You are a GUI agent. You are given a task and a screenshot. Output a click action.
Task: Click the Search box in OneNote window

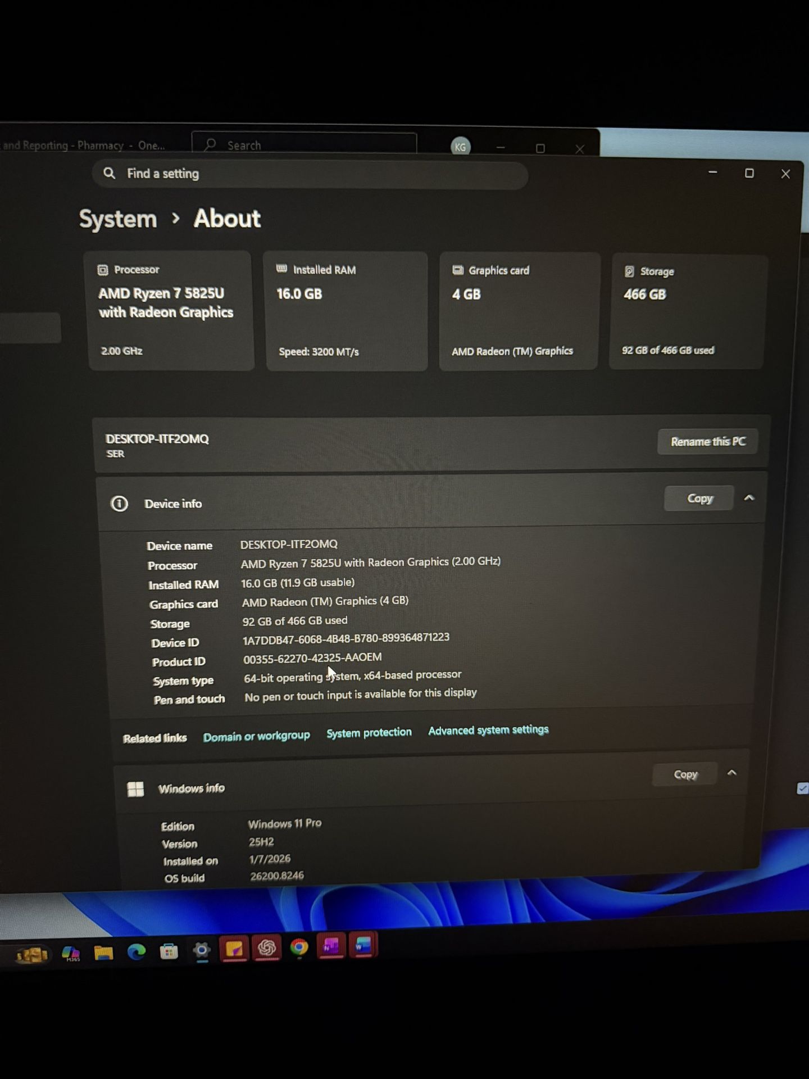(x=304, y=144)
